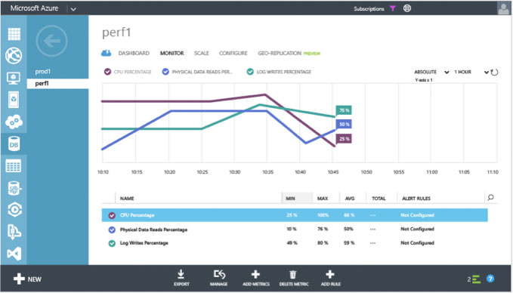Open SQL Databases DB sidebar icon
Image resolution: width=513 pixels, height=293 pixels.
[x=14, y=144]
